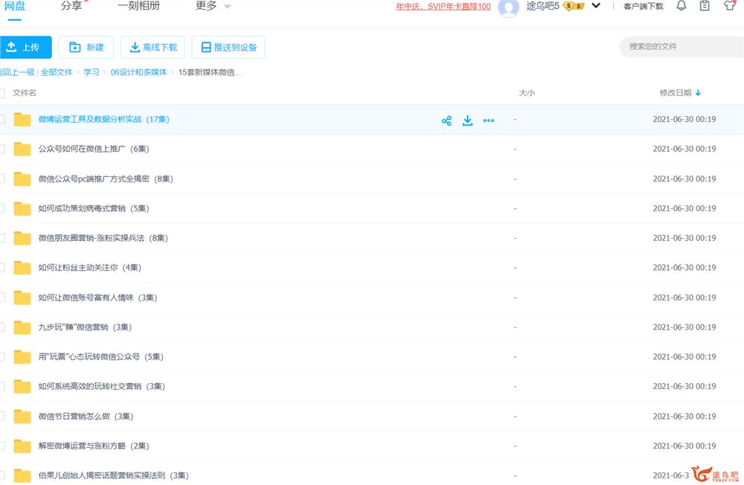Tick the checkbox for 公众号如何在微信上推广
Screen dimensions: 744x485
click(x=2, y=149)
